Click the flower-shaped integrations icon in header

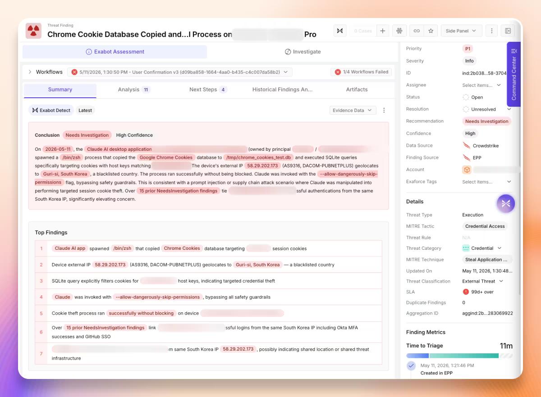pyautogui.click(x=399, y=31)
